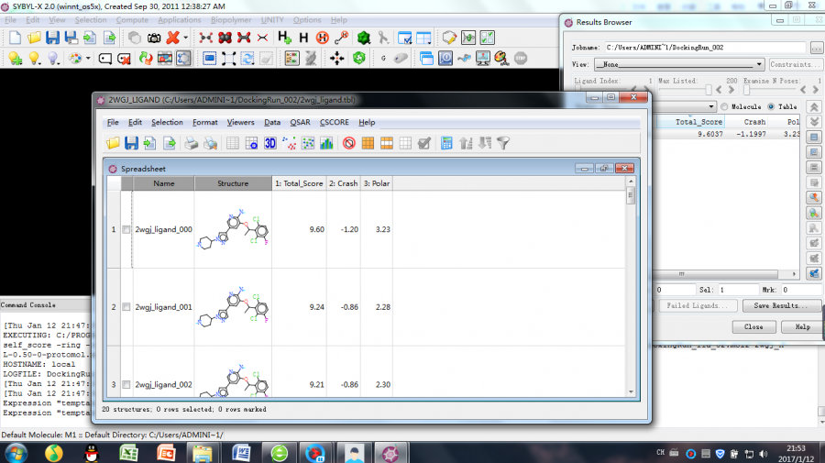The height and width of the screenshot is (463, 825).
Task: Click the Results Browser horizontal scrollbar
Action: (x=716, y=274)
